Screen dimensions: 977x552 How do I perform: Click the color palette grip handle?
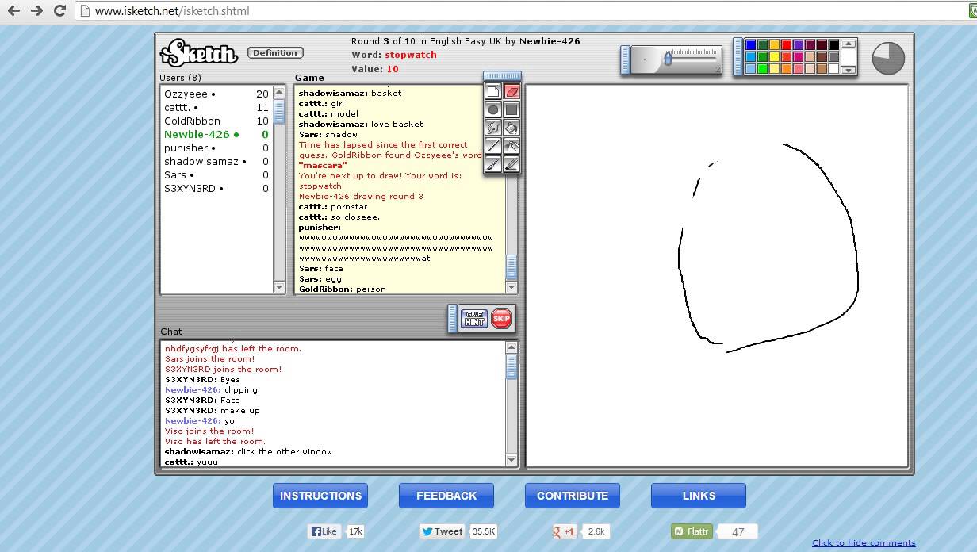pyautogui.click(x=738, y=56)
